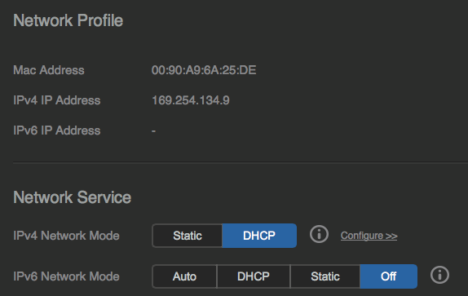Select the divider line above Network Service
The image size is (468, 296).
click(x=241, y=163)
